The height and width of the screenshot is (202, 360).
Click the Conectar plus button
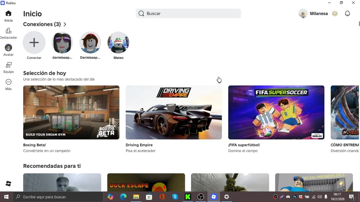34,42
